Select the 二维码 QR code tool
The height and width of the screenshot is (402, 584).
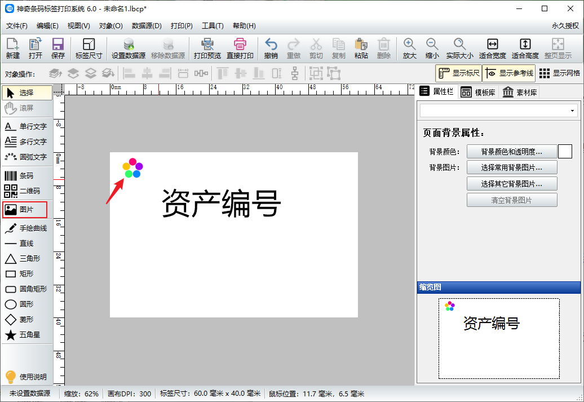(26, 191)
